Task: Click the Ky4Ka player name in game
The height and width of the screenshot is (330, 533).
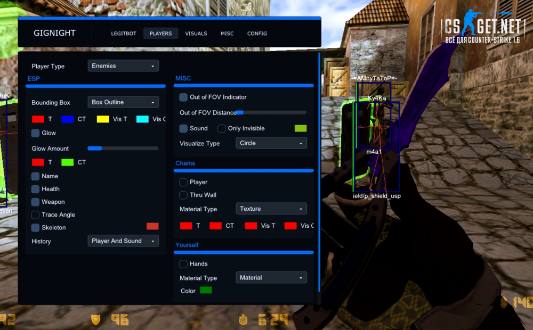Action: coord(377,98)
